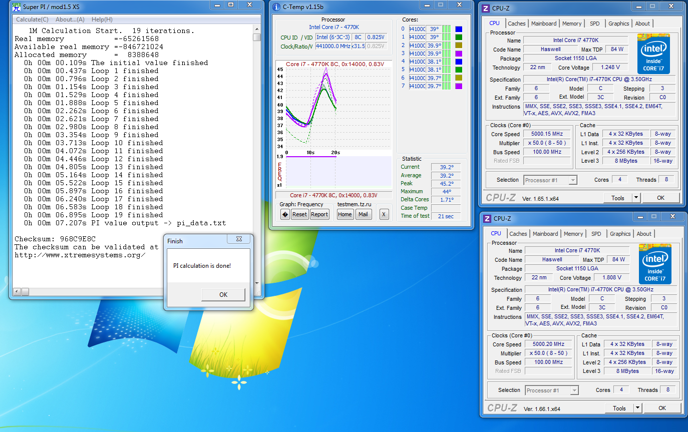Open Memory tab in lower CPU-Z window
The image size is (688, 432).
(x=573, y=234)
